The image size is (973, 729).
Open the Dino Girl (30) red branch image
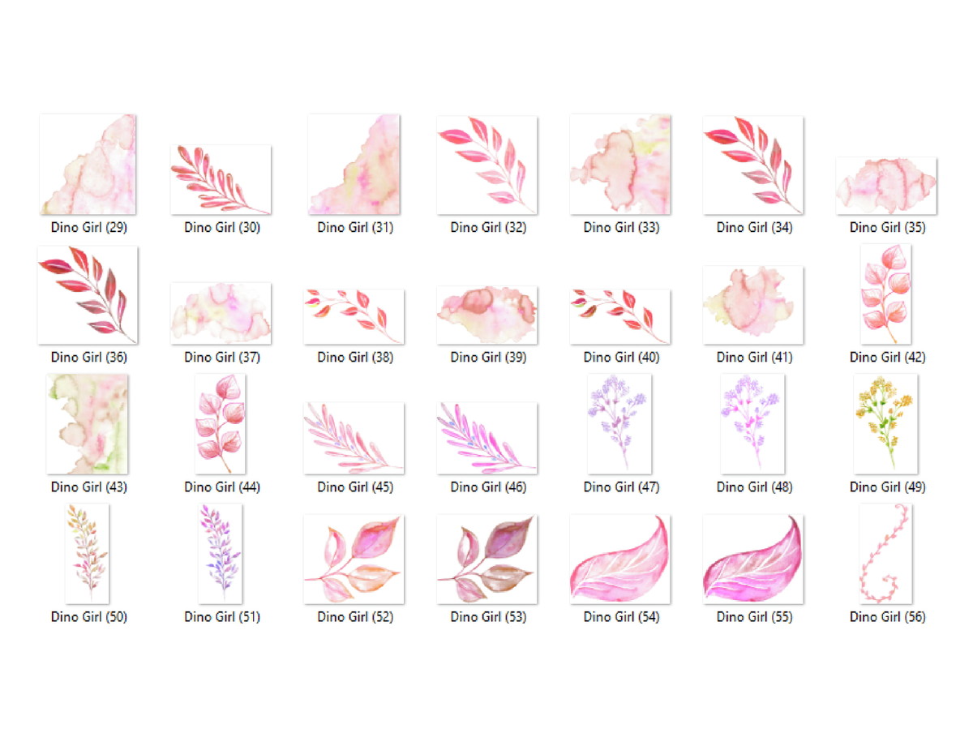pyautogui.click(x=221, y=180)
